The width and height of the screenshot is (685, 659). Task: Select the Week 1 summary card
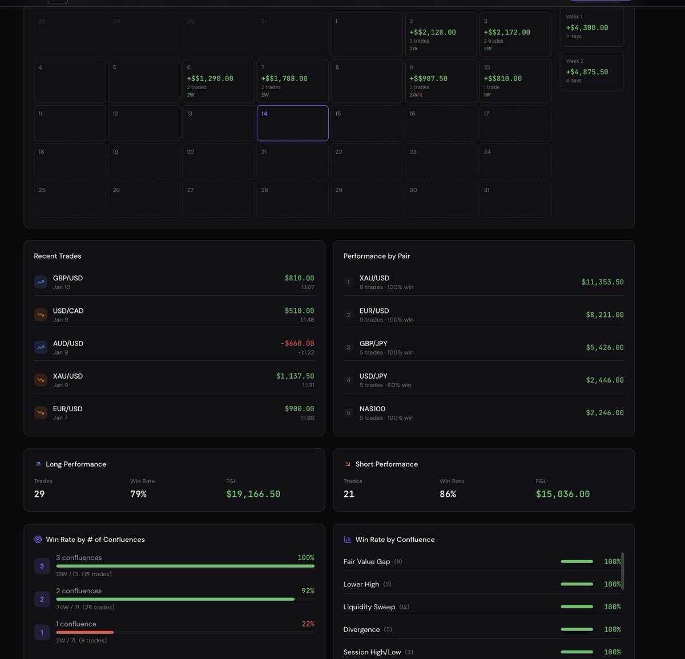coord(592,26)
